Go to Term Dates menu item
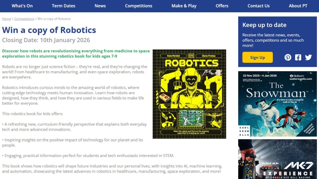The width and height of the screenshot is (319, 179). pos(64,6)
